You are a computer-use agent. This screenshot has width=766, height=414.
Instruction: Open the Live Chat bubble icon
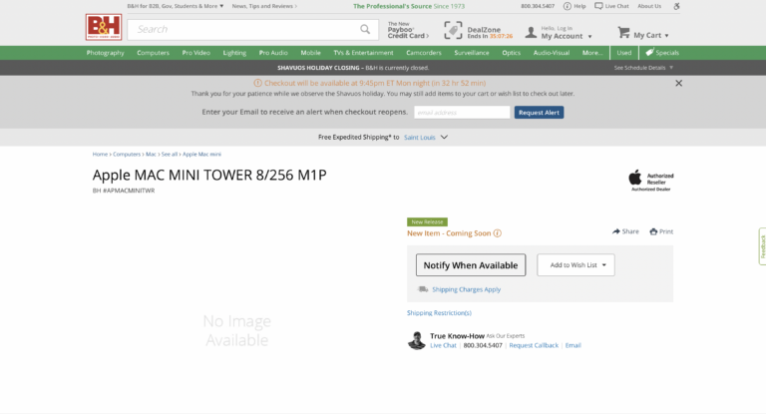coord(598,6)
